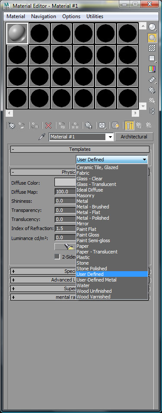The width and height of the screenshot is (162, 413).
Task: Click the Get Material icon
Action: (12, 125)
